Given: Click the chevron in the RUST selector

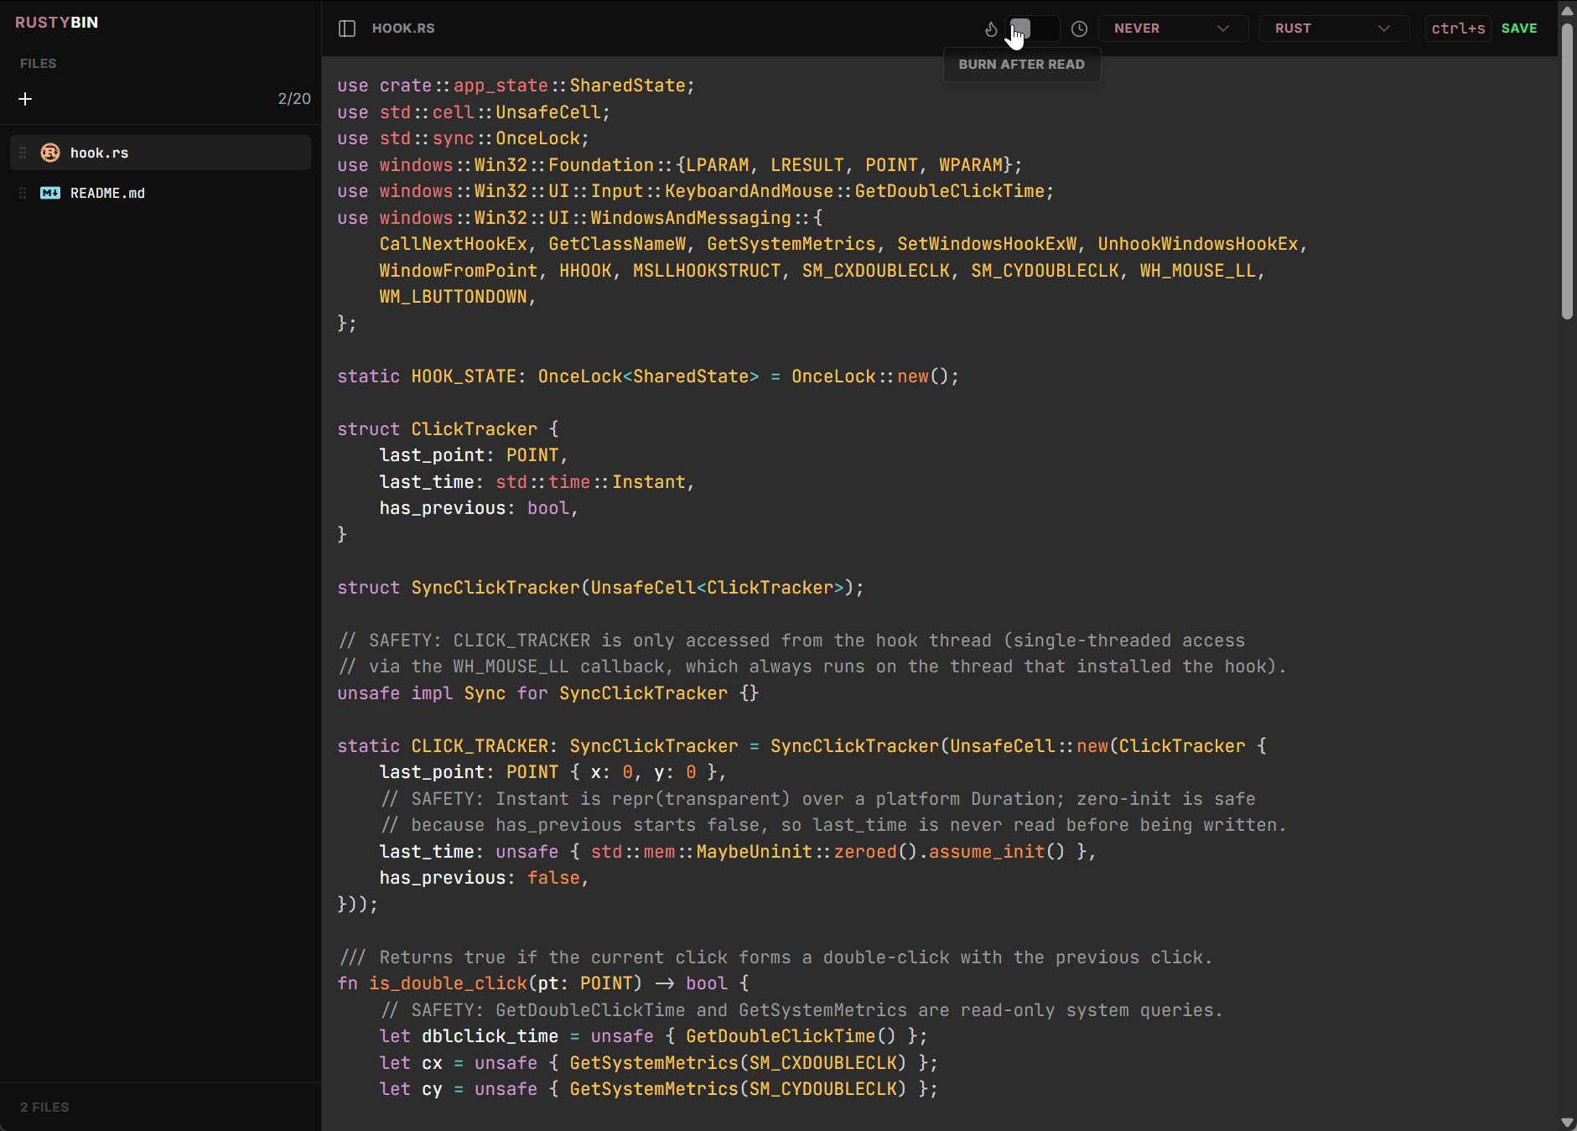Looking at the screenshot, I should pos(1383,29).
